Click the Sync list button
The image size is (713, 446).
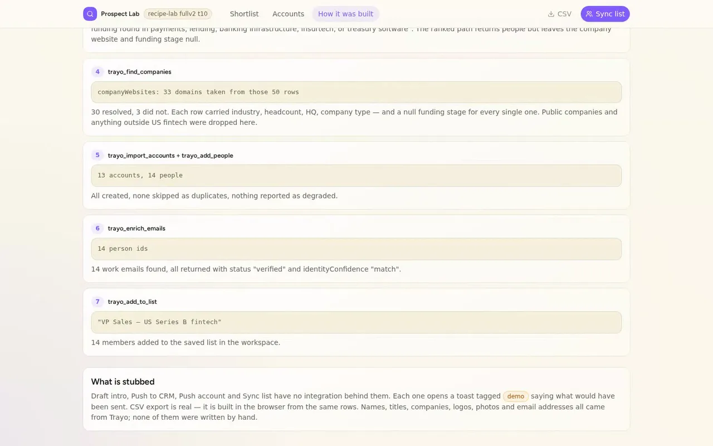coord(605,14)
